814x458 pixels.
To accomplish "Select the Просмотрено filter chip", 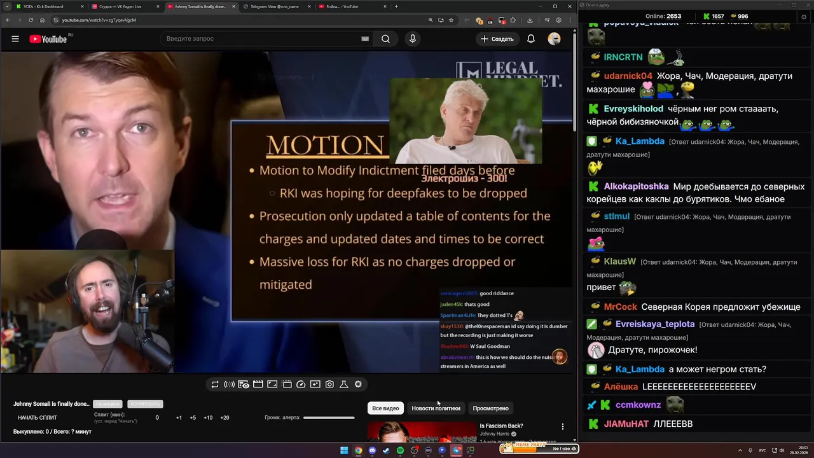I will [x=490, y=408].
